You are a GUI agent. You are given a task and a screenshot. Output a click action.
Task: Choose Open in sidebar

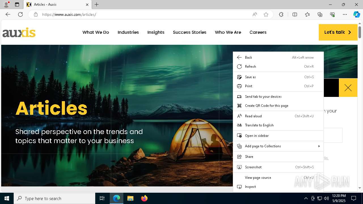coord(278,136)
